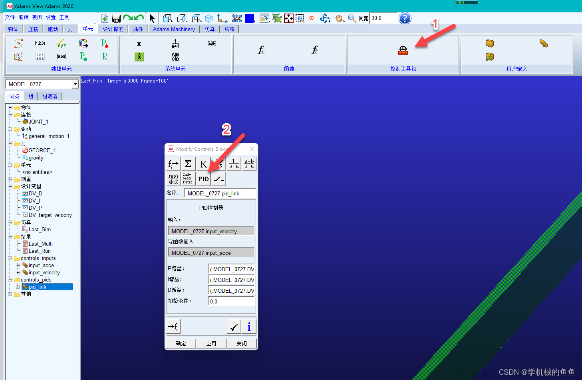Click the blue info button in dialog
Image resolution: width=582 pixels, height=380 pixels.
coord(249,327)
